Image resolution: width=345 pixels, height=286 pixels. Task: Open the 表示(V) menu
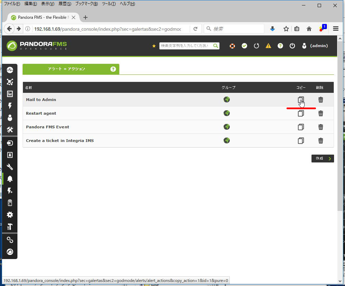(x=48, y=4)
